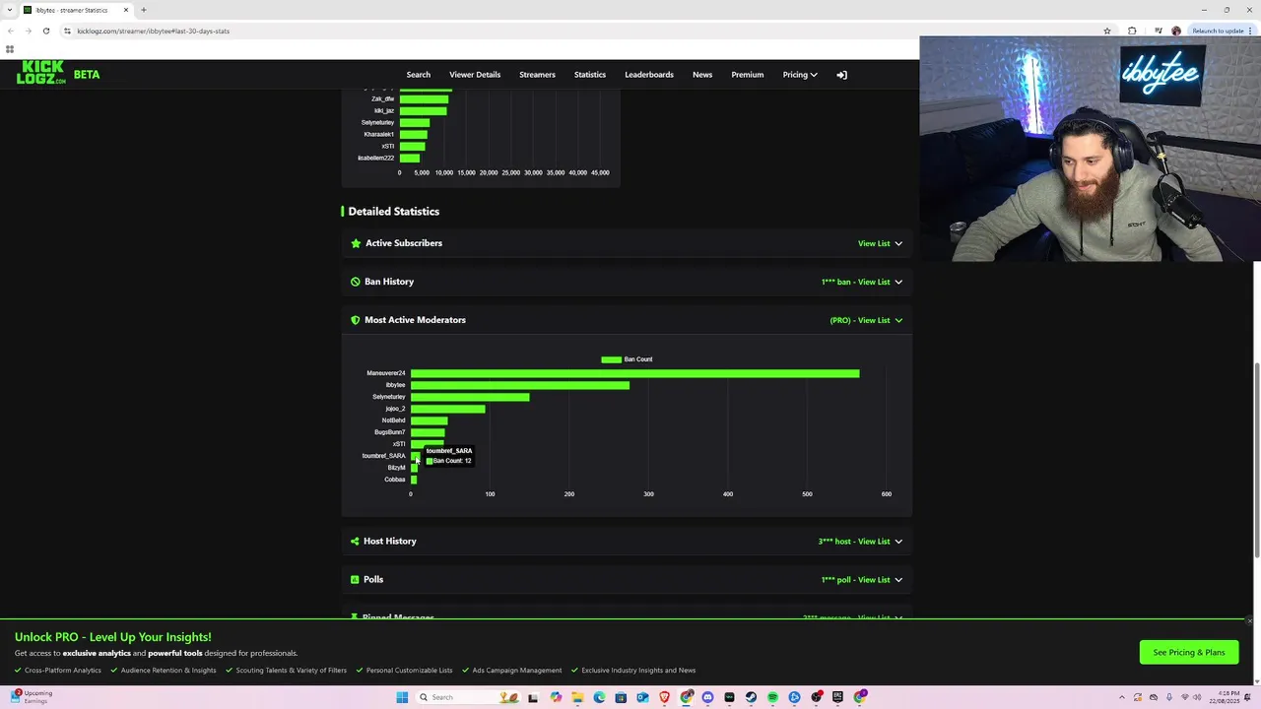The width and height of the screenshot is (1261, 709).
Task: Click the 'Cobbaa' axis label
Action: point(394,480)
